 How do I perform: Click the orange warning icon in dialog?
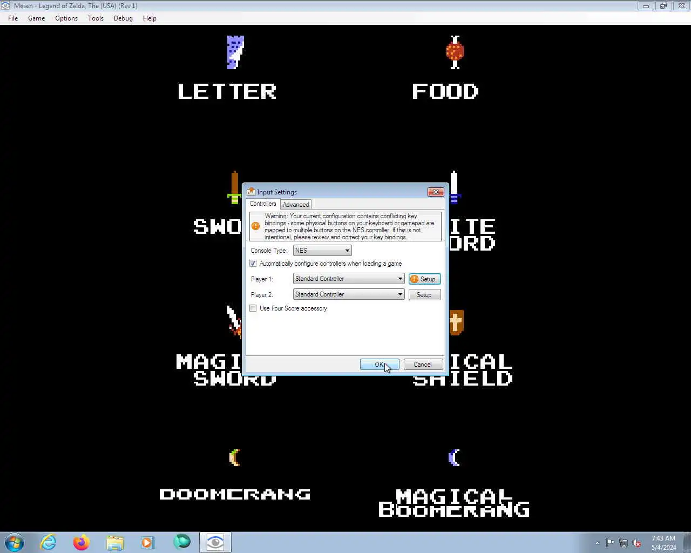(256, 226)
